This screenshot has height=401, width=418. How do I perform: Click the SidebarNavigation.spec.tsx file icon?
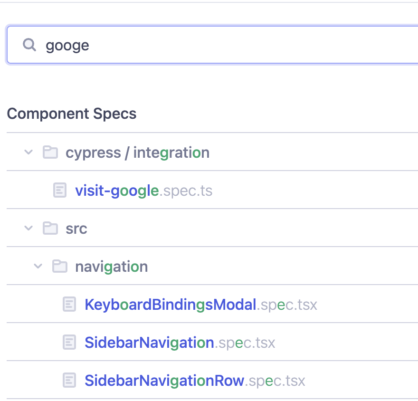[x=69, y=343]
